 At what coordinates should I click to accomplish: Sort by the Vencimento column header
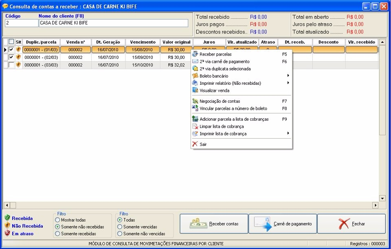click(x=143, y=42)
